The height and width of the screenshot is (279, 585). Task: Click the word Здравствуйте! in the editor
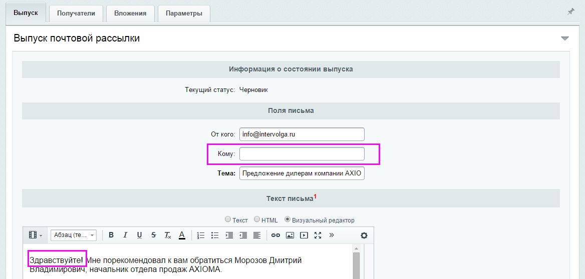click(x=57, y=260)
